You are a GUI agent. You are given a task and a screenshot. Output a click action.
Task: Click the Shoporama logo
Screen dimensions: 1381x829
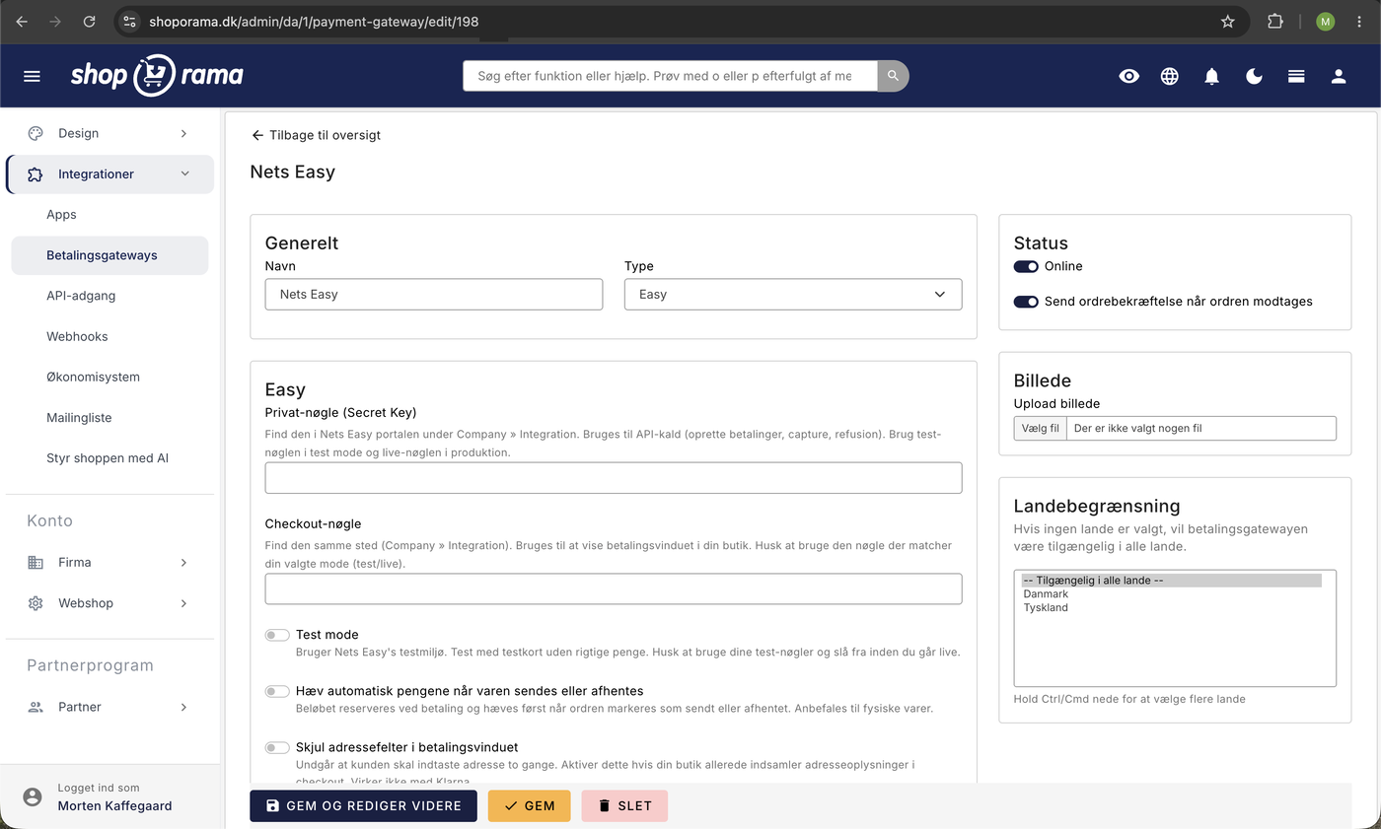[157, 75]
